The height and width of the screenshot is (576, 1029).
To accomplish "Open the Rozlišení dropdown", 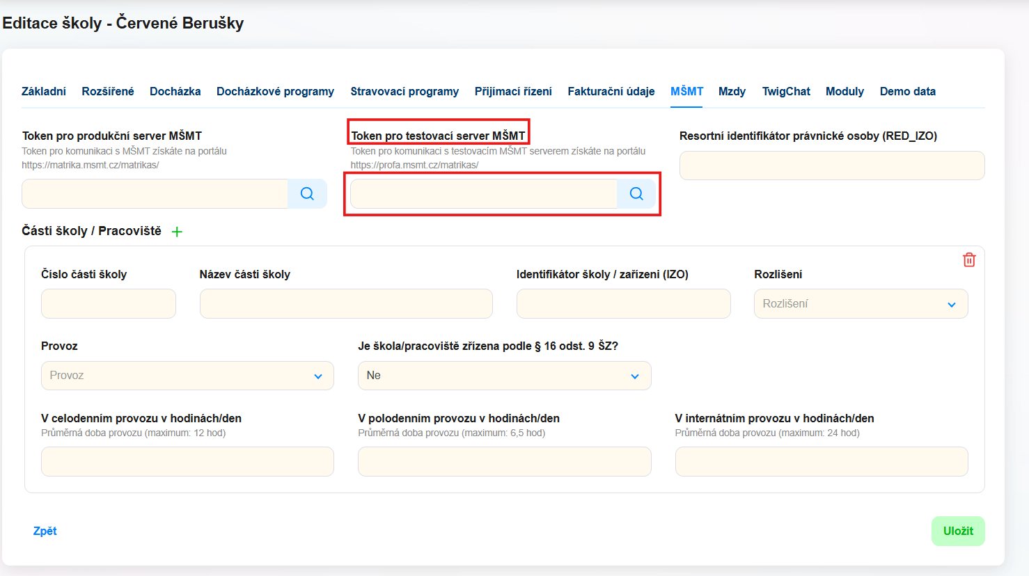I will click(x=860, y=304).
